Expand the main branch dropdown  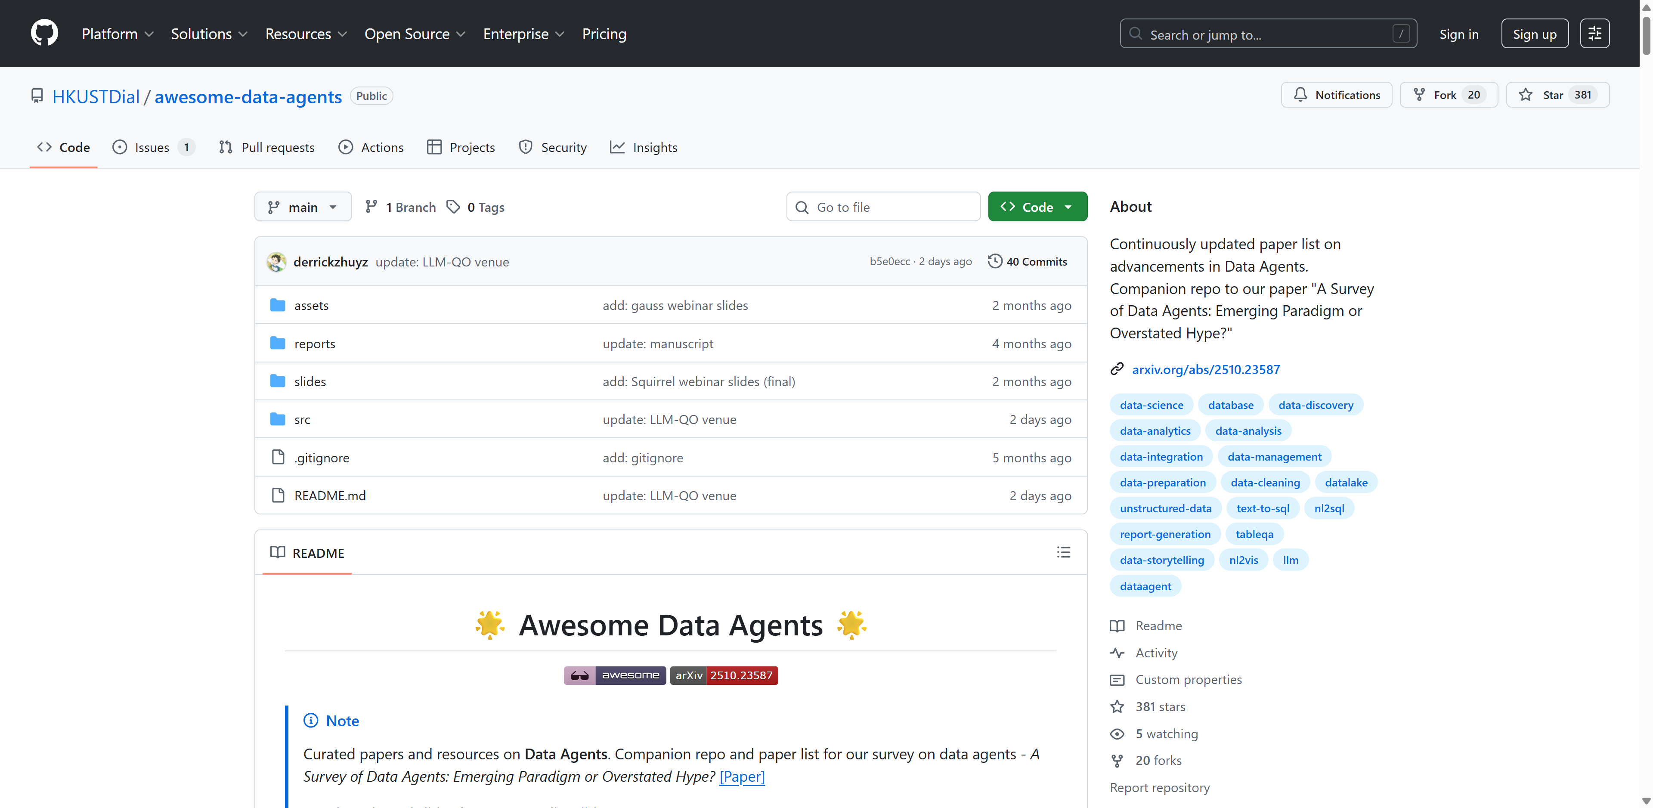[x=303, y=207]
